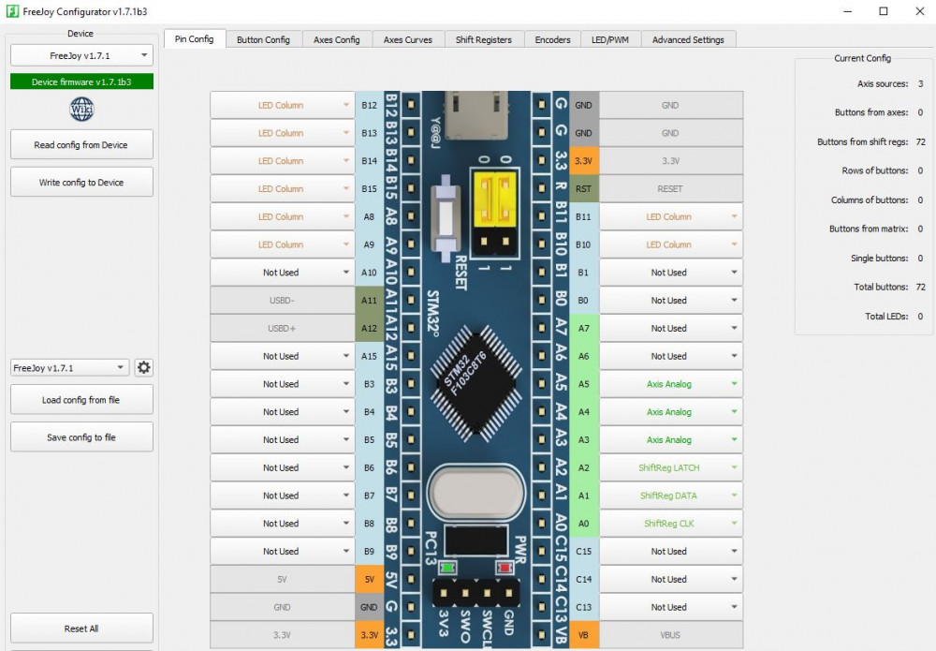Switch to the Pin Config tab
This screenshot has width=936, height=651.
point(194,38)
